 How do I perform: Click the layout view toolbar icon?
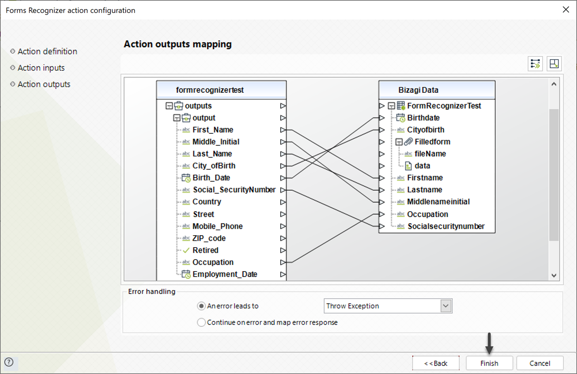554,64
